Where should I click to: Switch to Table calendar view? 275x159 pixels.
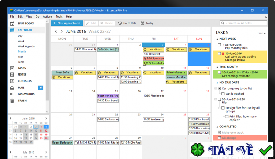click(x=21, y=62)
